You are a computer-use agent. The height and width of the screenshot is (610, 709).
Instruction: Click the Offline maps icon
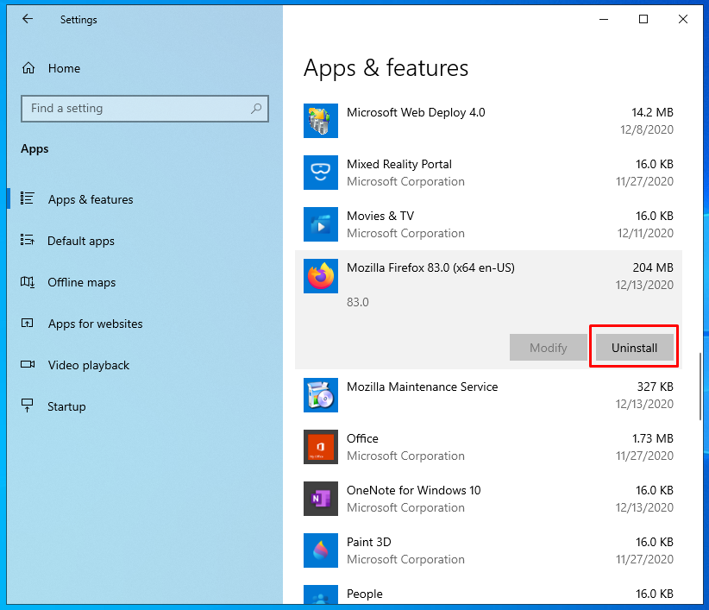pos(27,282)
